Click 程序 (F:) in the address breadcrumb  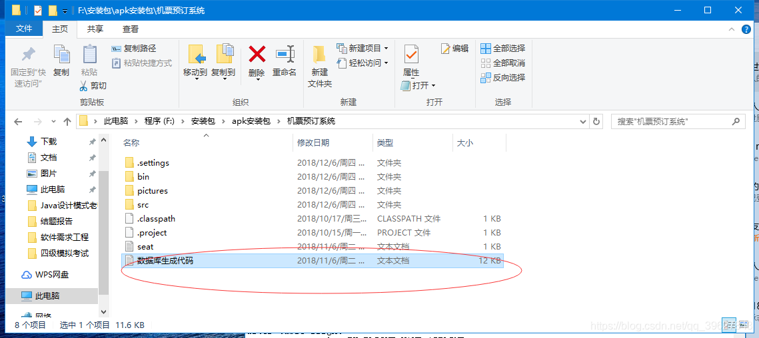point(159,121)
